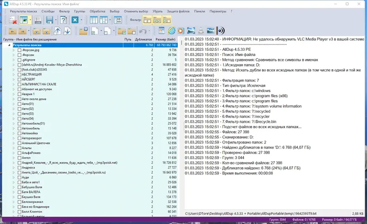This screenshot has width=367, height=224.
Task: Click the three-column layout icon
Action: (x=94, y=20)
